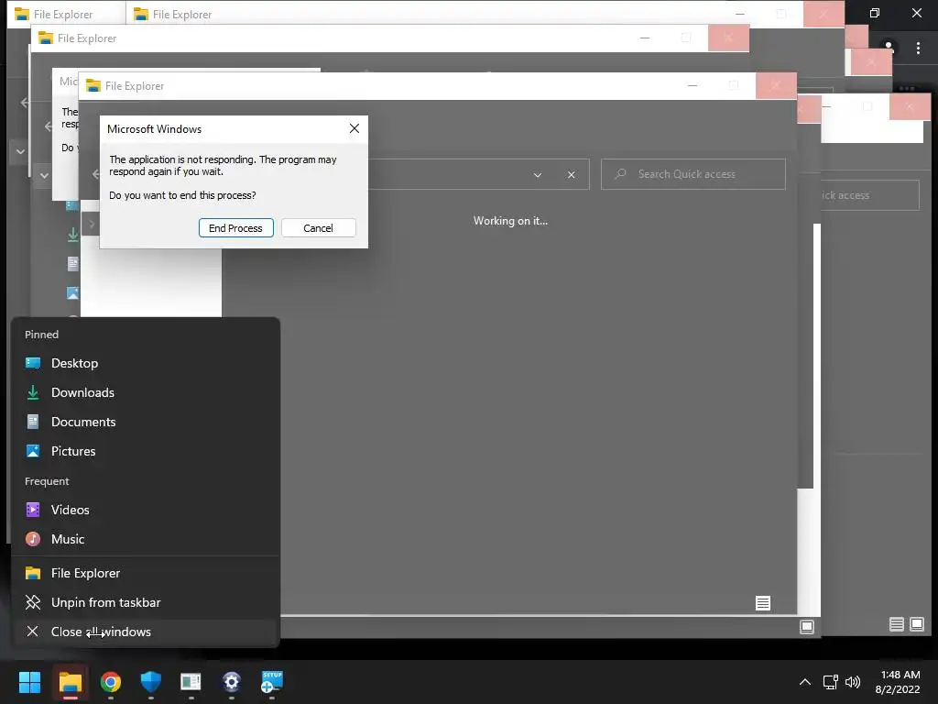
Task: Switch front Explorer to details view icon
Action: [x=763, y=603]
